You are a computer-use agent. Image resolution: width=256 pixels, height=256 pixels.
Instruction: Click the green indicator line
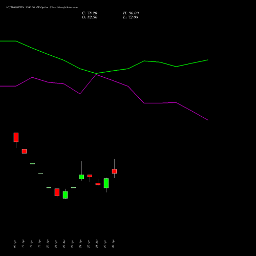[x=104, y=72]
